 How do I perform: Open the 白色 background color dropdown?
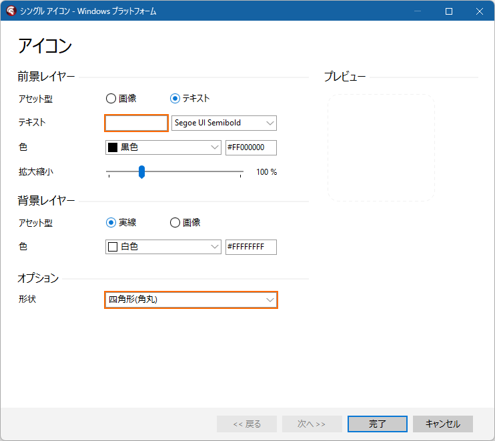click(163, 247)
